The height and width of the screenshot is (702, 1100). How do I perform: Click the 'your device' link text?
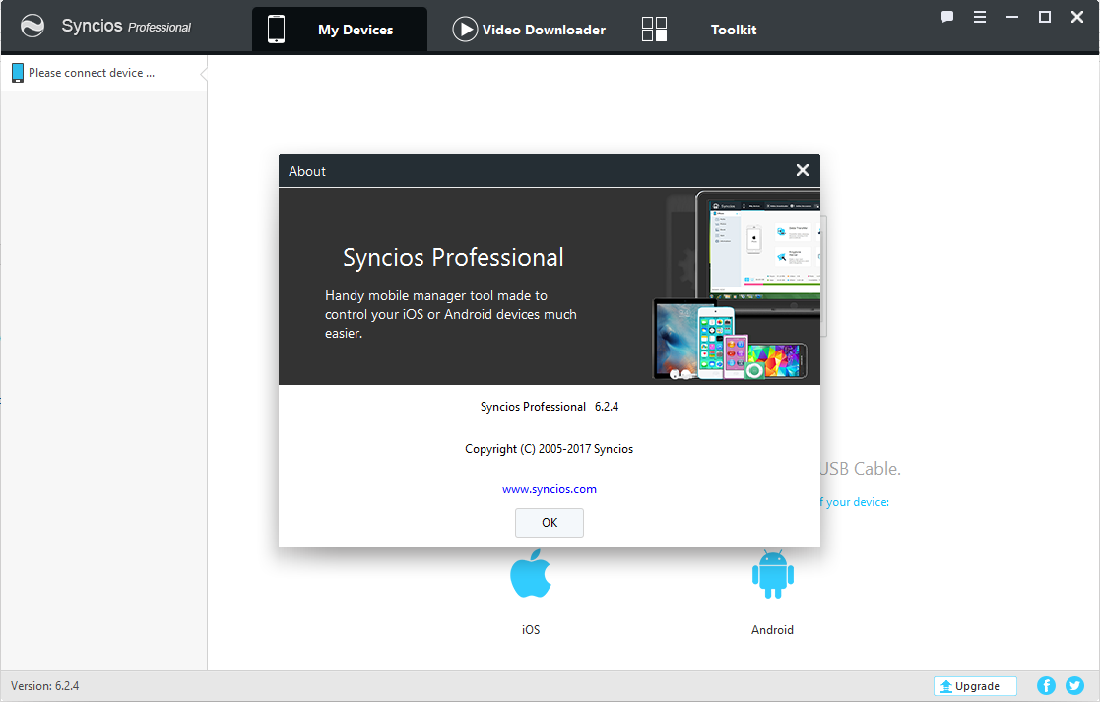(x=855, y=502)
